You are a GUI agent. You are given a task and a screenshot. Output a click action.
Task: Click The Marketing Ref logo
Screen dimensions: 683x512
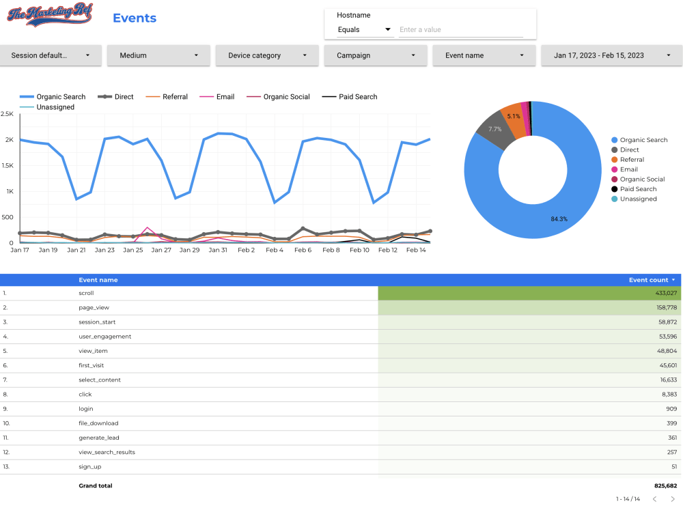pos(49,15)
